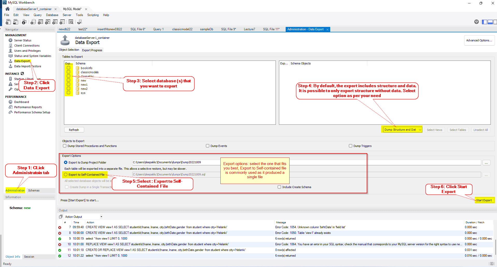
Task: Enable the Dump Events checkbox
Action: [x=207, y=146]
